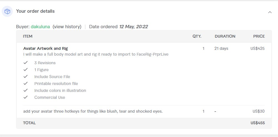The height and width of the screenshot is (137, 278).
Task: Open the dakuluna buyer profile link
Action: tap(40, 27)
